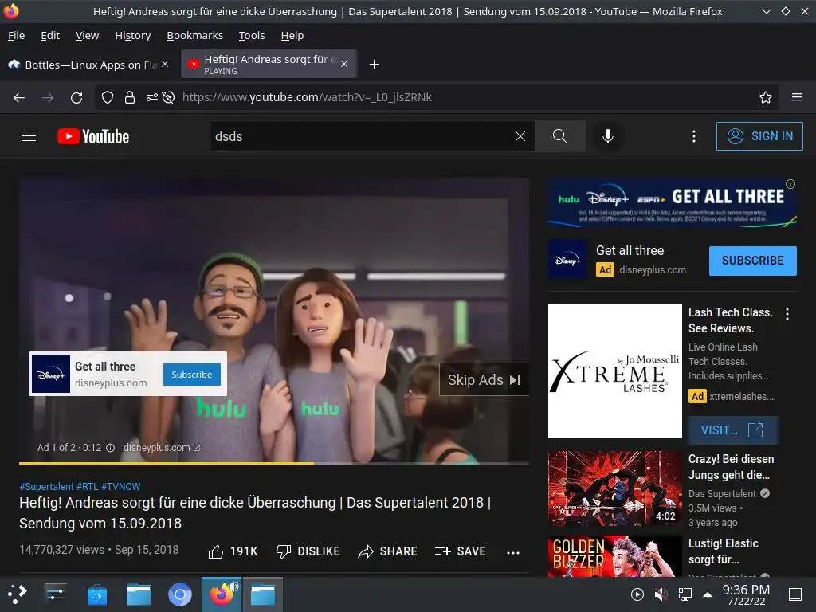Open site permissions icon in URL bar
Image resolution: width=816 pixels, height=612 pixels.
(151, 97)
